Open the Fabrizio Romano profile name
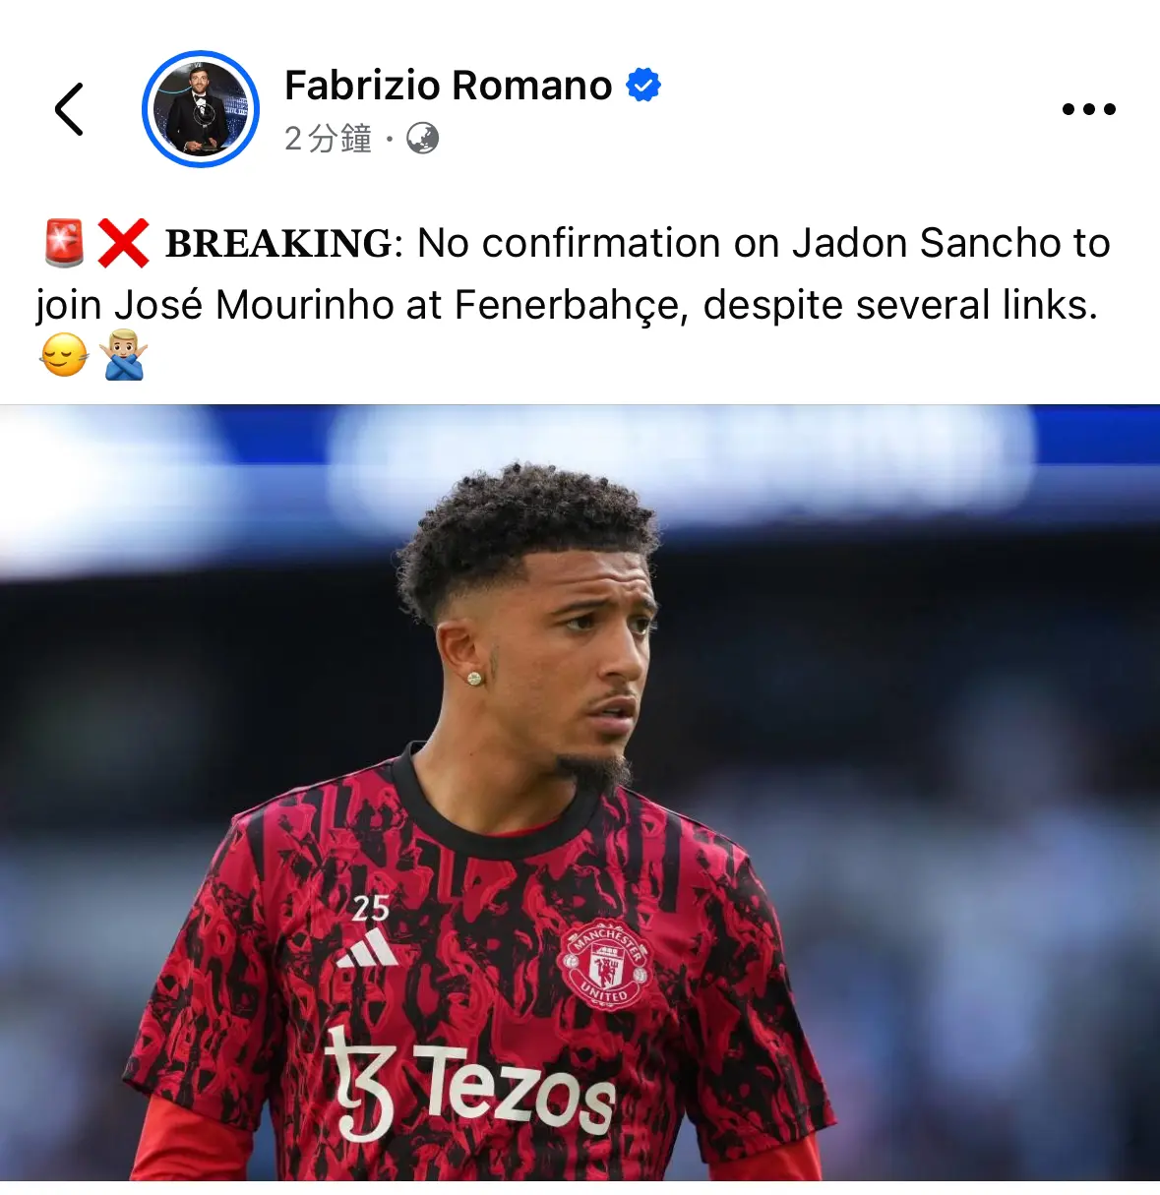 point(449,86)
